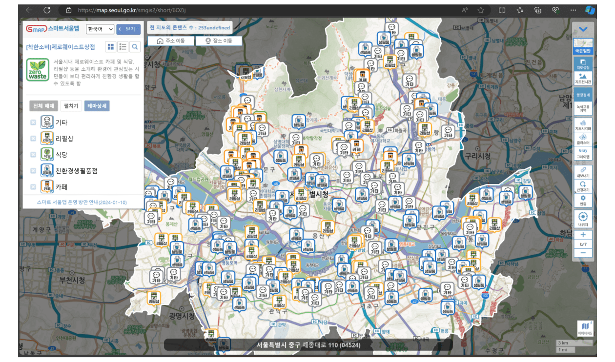Reload the page with refresh icon
Image resolution: width=615 pixels, height=362 pixels.
click(x=47, y=10)
